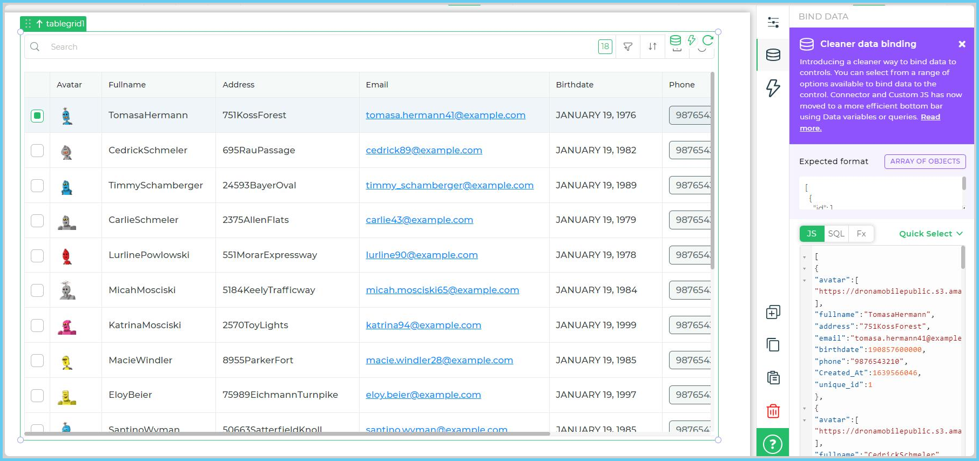Collapse the first avatar array in code editor

tap(805, 280)
